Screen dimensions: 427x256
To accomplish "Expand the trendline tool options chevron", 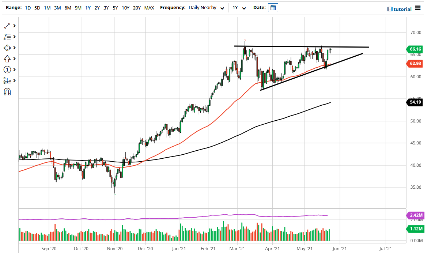I will [14, 26].
